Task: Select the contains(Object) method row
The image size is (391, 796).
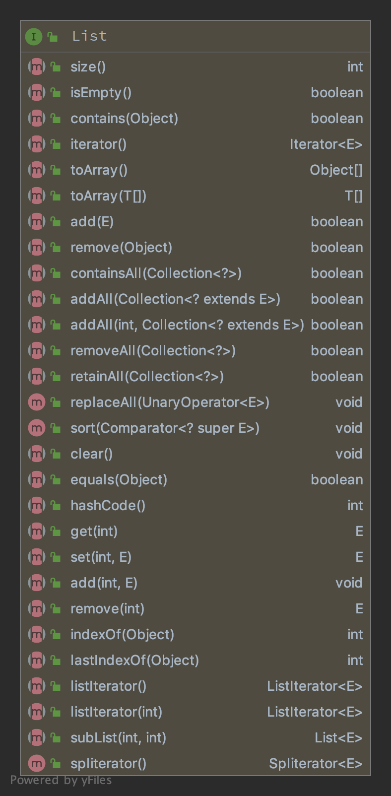Action: click(x=124, y=118)
